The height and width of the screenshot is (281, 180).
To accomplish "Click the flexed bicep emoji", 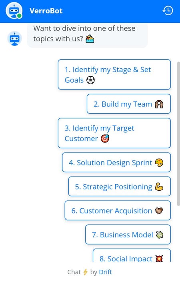I will coord(159,187).
